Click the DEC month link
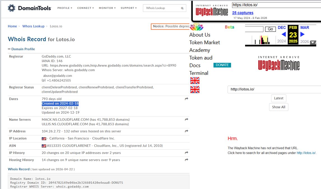The width and height of the screenshot is (321, 189). (x=282, y=28)
